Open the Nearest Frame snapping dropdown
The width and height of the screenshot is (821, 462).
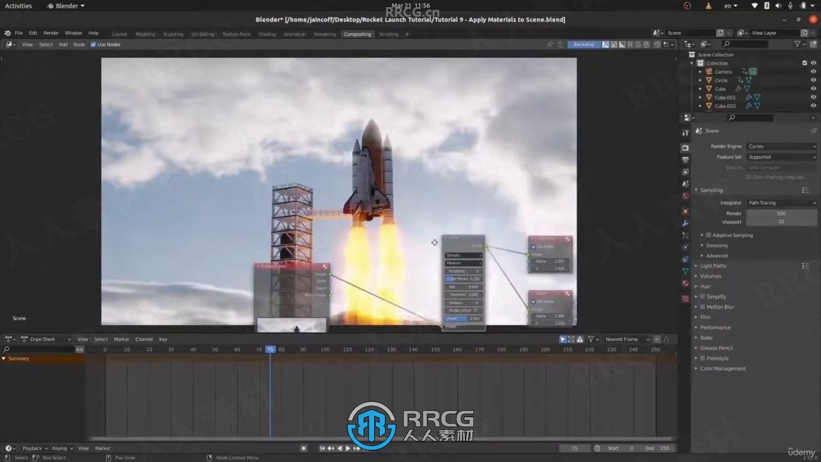coord(627,339)
